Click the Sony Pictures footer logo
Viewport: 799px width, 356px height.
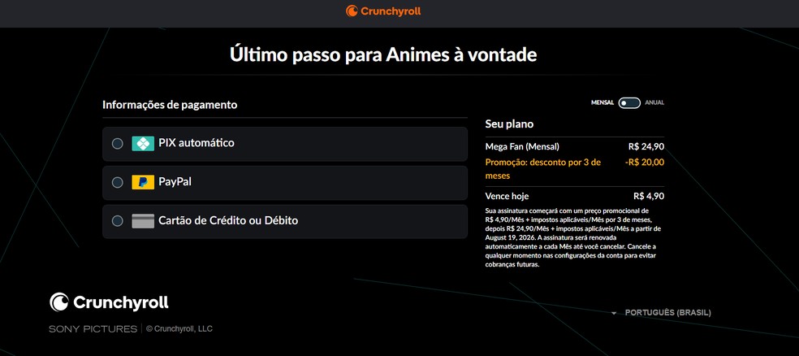pos(93,329)
